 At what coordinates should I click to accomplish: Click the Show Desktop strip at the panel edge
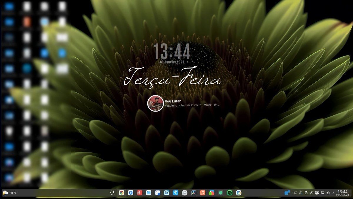pos(350,193)
